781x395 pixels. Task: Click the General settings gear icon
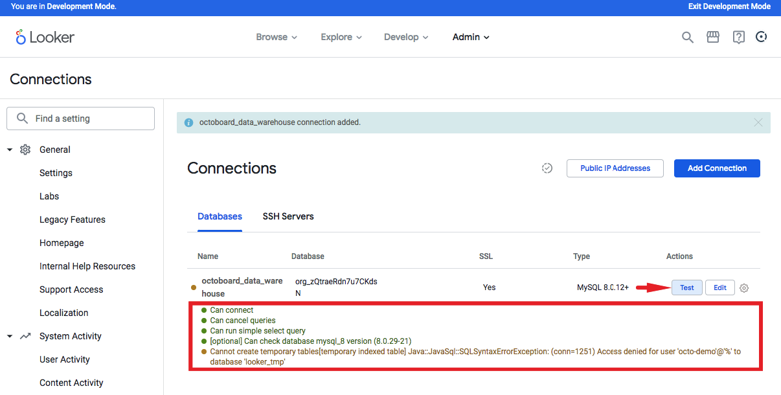click(x=25, y=150)
